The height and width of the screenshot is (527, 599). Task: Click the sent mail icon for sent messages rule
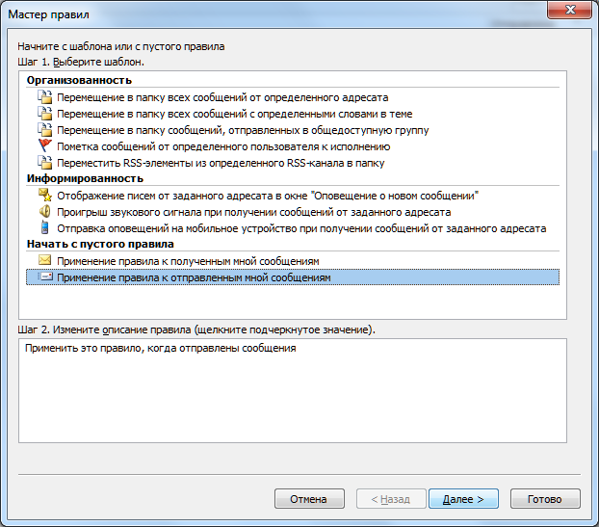tap(44, 277)
